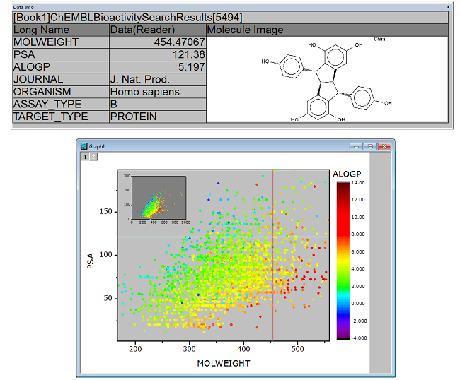Image resolution: width=460 pixels, height=380 pixels.
Task: Maximize the Graph1 window
Action: pyautogui.click(x=369, y=146)
